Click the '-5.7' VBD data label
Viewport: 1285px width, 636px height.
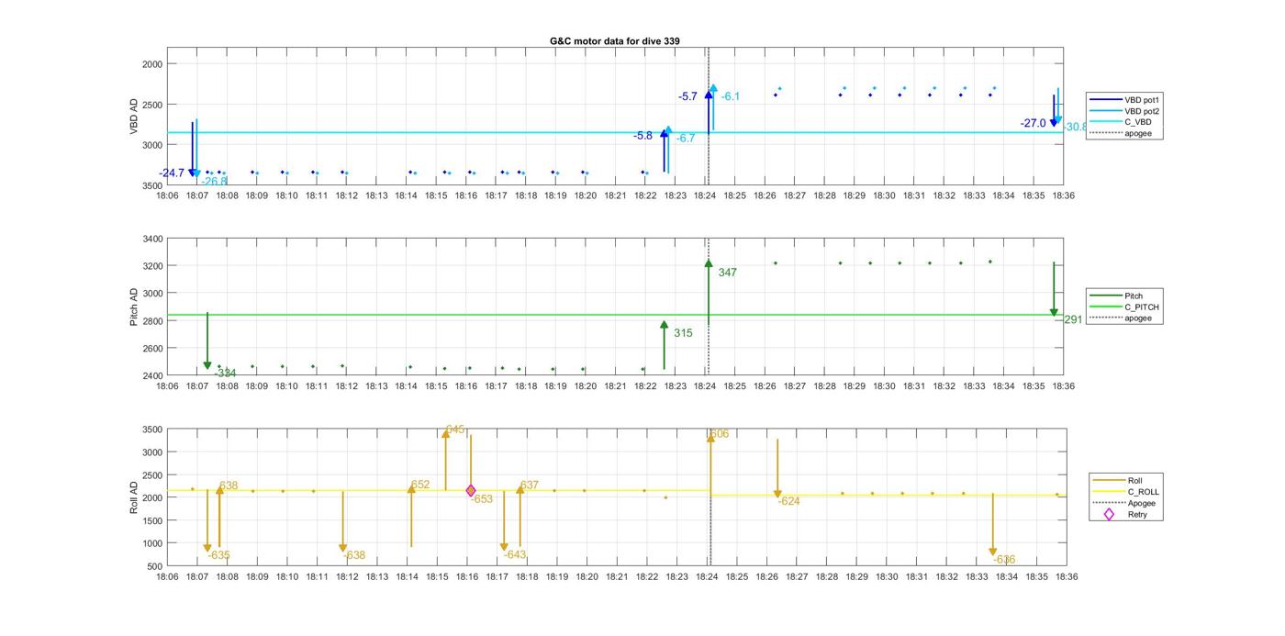click(x=687, y=96)
